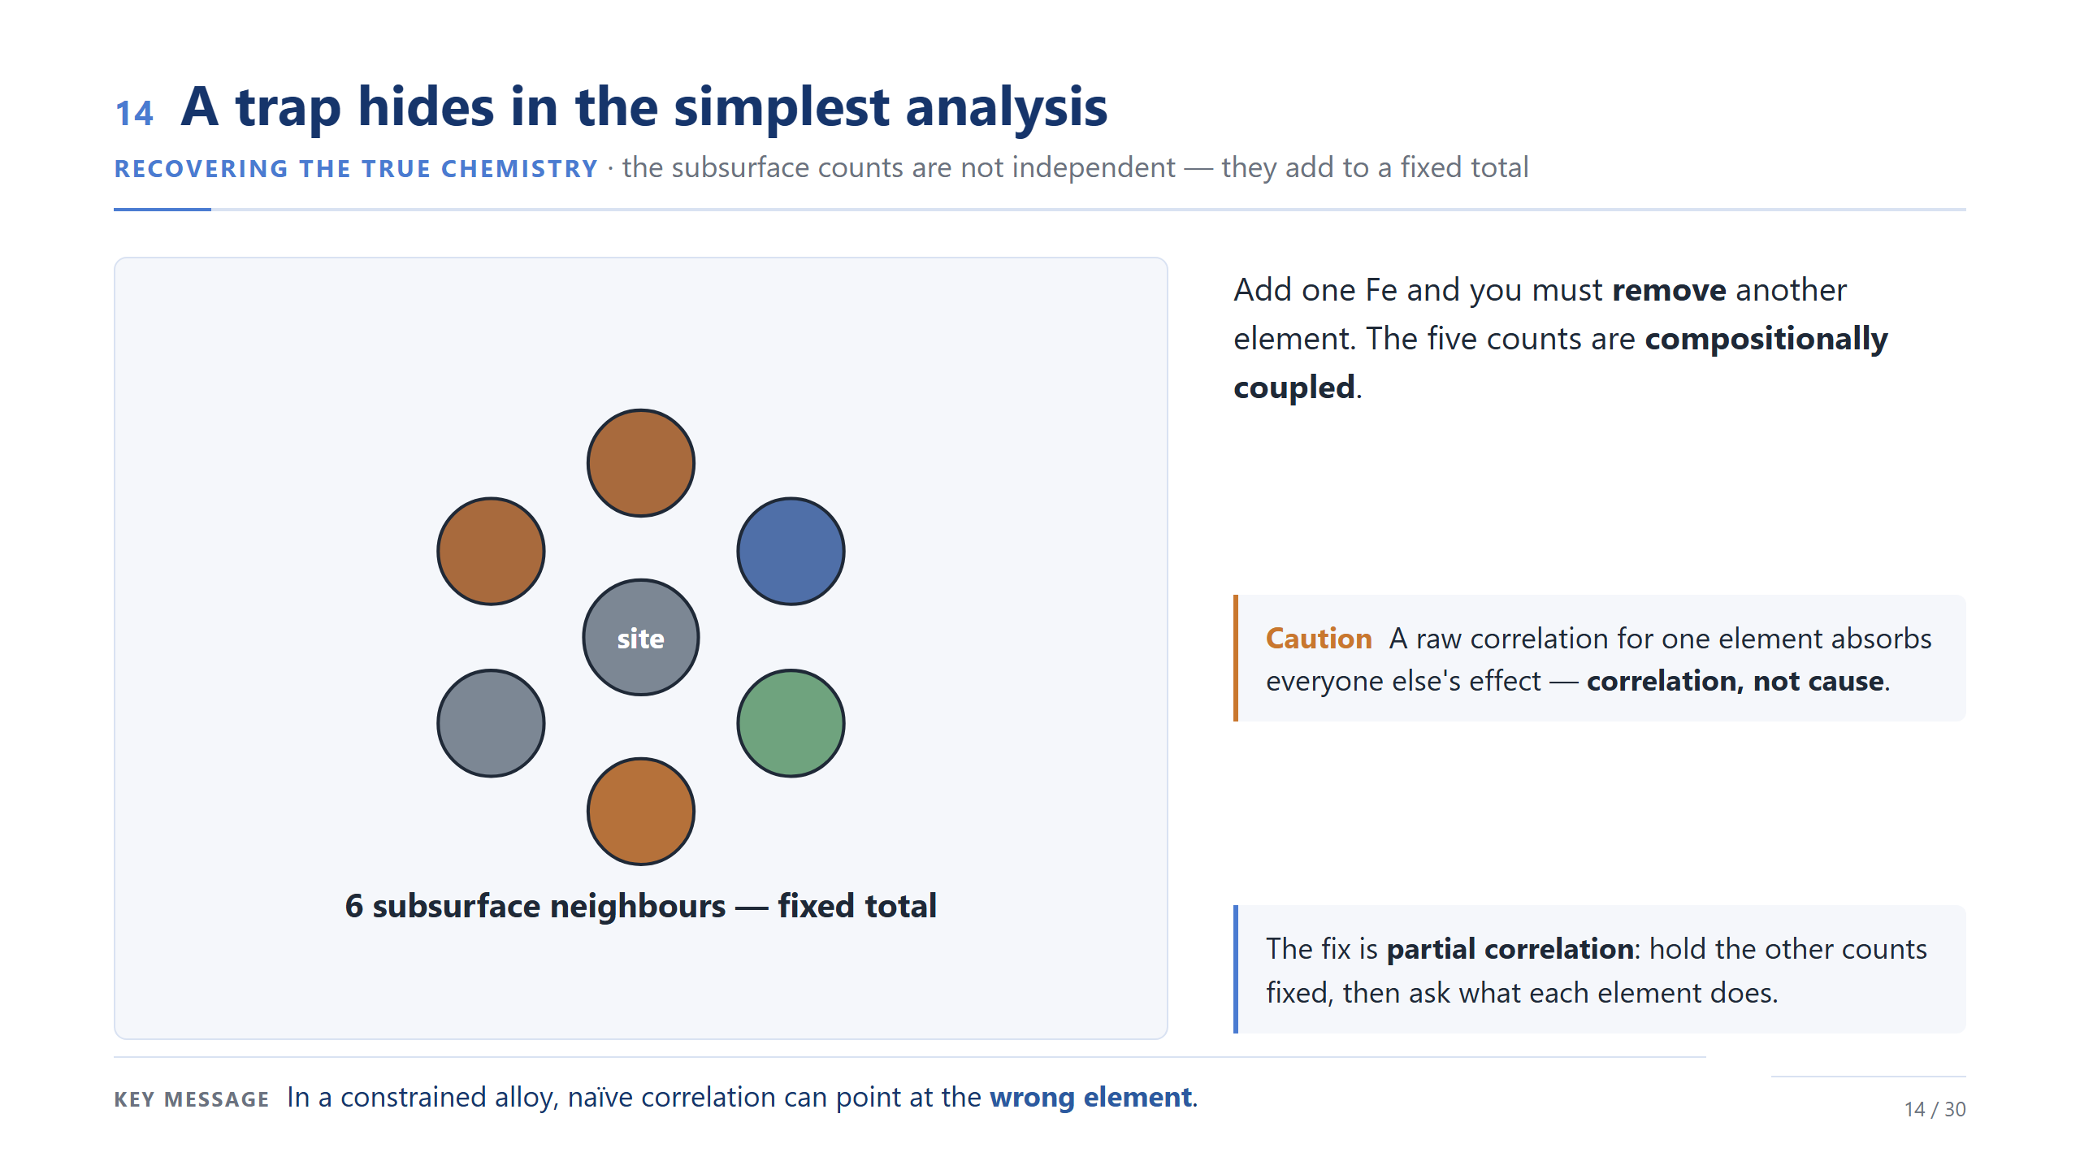Click the "KEY MESSAGE" label
2080x1170 pixels.
[x=192, y=1099]
